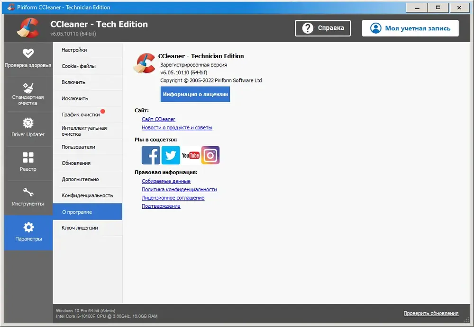Switch to the Исключить tab
Image resolution: width=474 pixels, height=327 pixels.
click(88, 98)
